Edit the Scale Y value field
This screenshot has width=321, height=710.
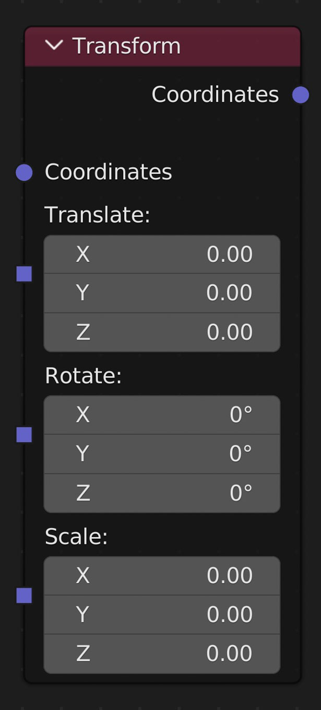(x=162, y=615)
